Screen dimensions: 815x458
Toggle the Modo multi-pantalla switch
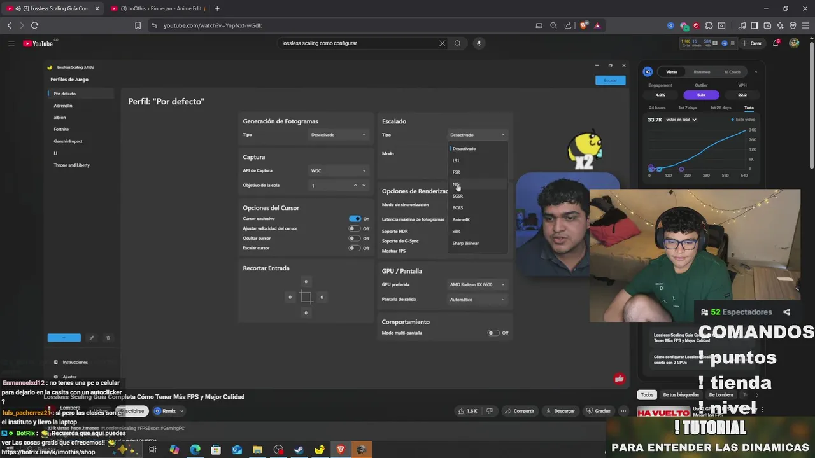pos(493,333)
